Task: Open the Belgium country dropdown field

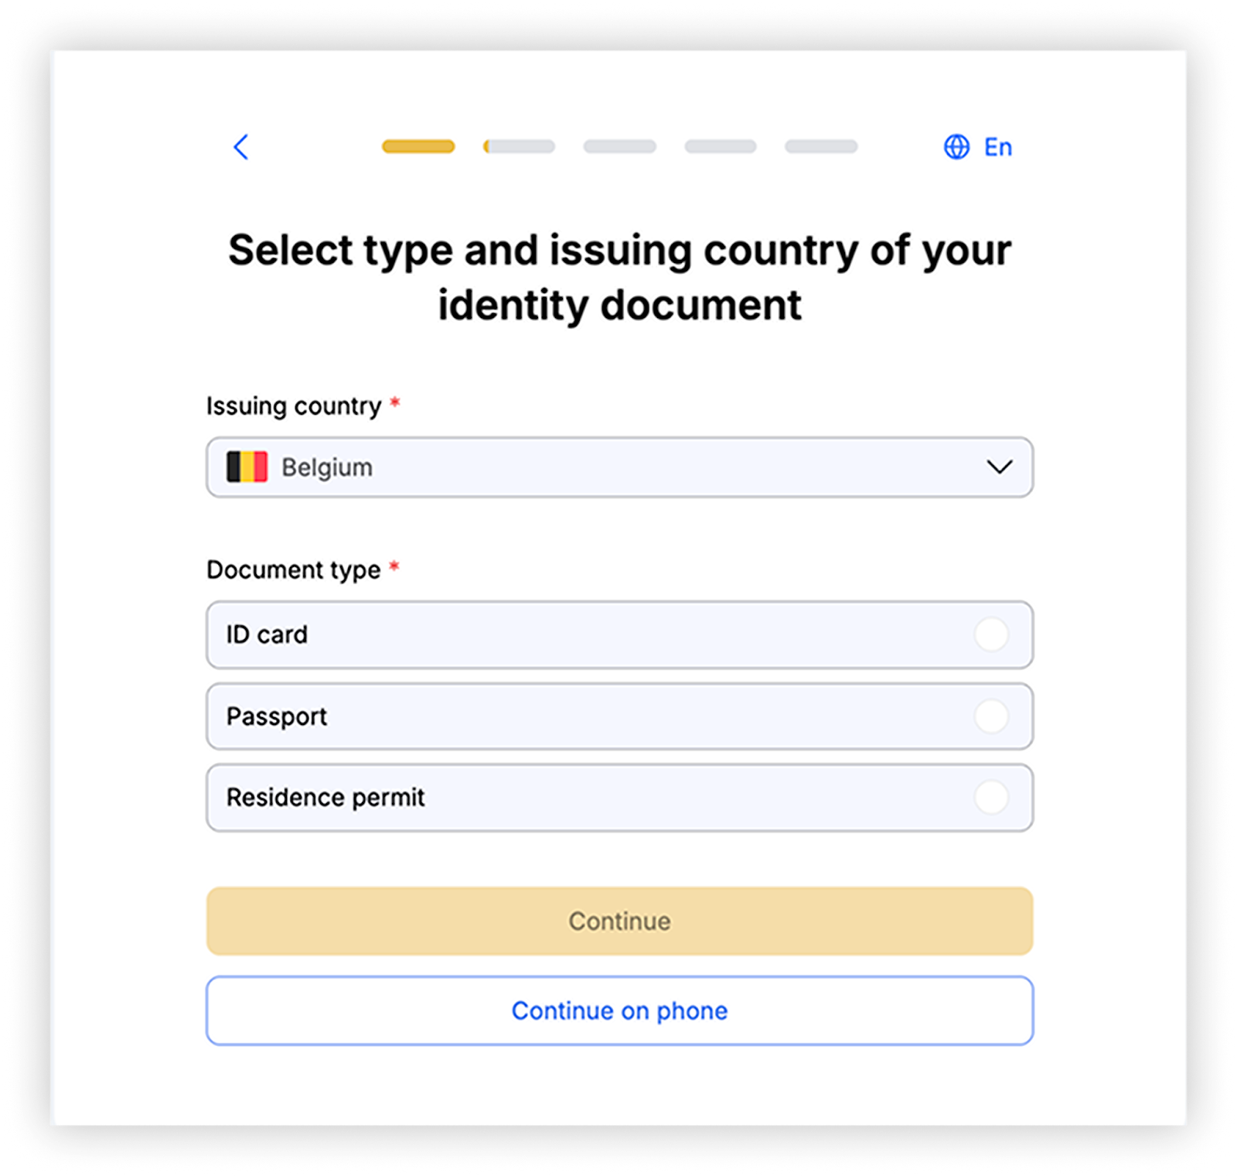Action: (x=618, y=467)
